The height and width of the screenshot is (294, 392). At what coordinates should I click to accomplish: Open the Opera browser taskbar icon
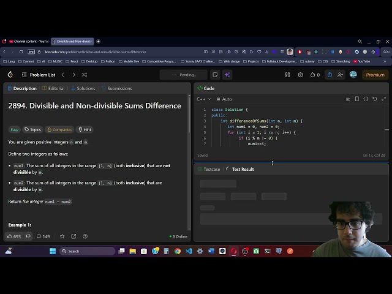234,251
